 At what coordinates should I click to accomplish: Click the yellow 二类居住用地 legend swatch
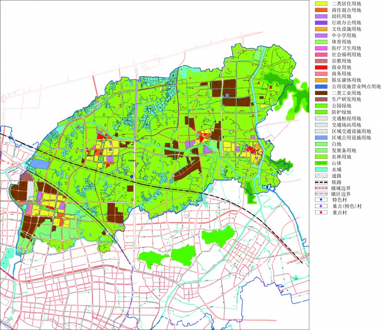tap(320, 4)
